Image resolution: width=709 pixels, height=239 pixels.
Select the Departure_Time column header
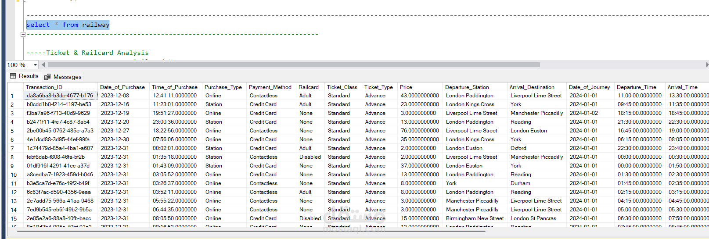[640, 87]
